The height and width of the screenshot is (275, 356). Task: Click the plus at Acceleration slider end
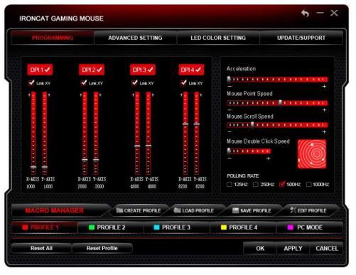(324, 87)
